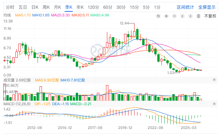The height and width of the screenshot is (134, 222).
Task: Zoom in the K-line chart
Action: [166, 15]
